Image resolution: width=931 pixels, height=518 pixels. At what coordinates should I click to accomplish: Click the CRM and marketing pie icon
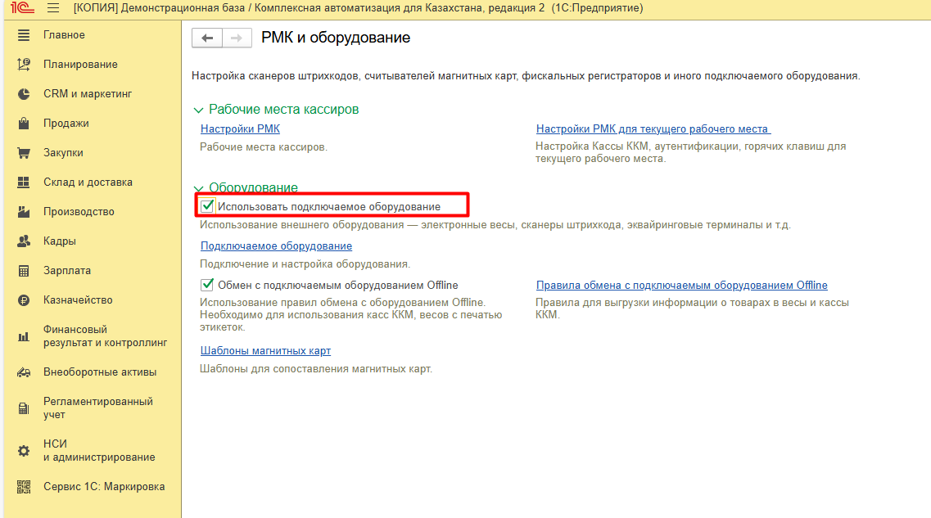point(24,94)
